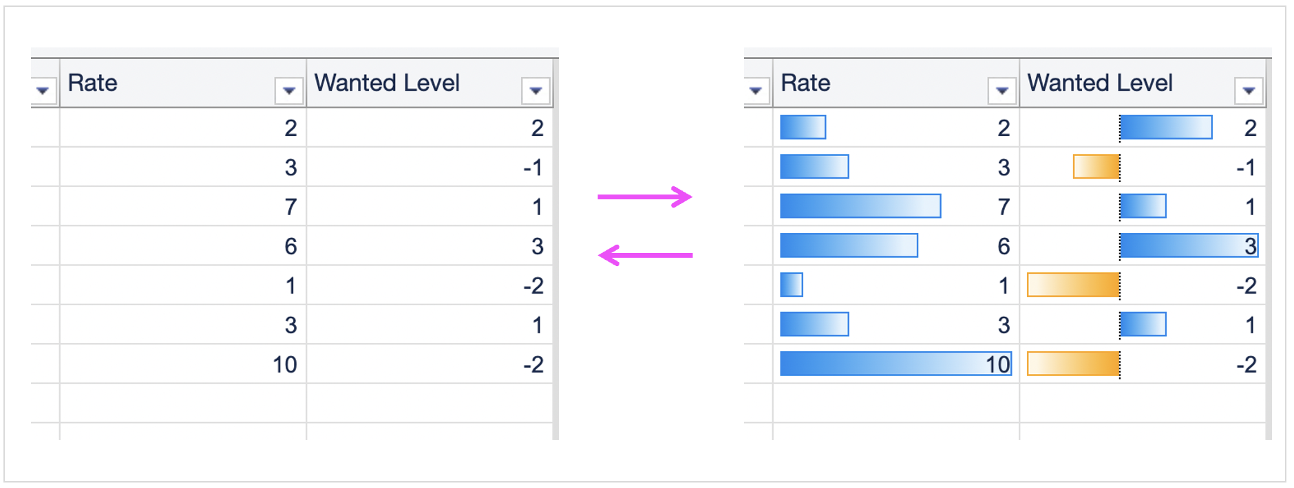The height and width of the screenshot is (488, 1294).
Task: Open the Rate dropdown in the data-bar table
Action: [x=1002, y=91]
